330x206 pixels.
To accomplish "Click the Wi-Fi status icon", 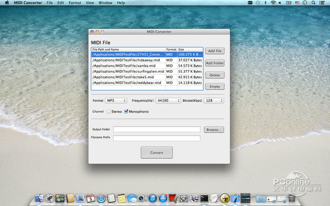I will 272,3.
